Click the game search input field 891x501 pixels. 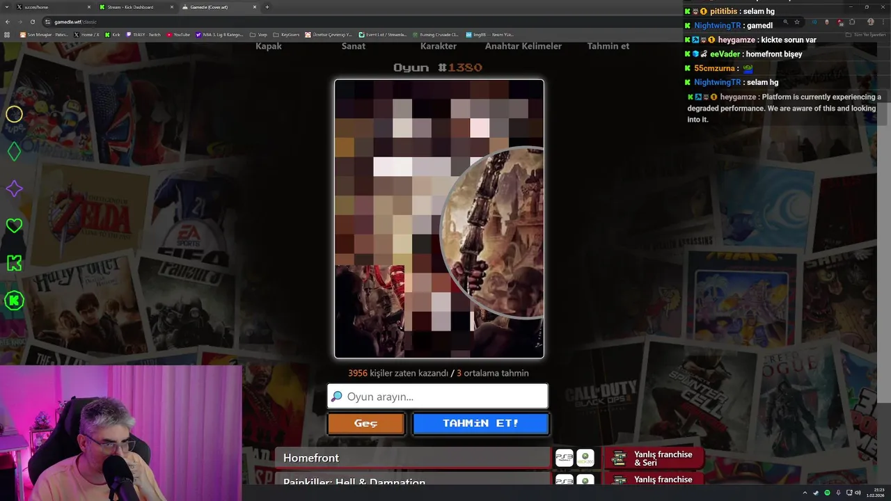pos(438,396)
